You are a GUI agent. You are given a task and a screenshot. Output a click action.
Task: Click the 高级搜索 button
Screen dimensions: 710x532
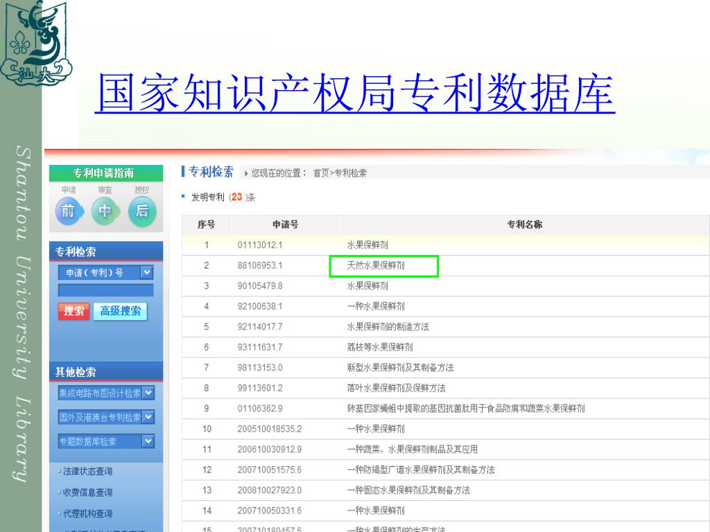(121, 311)
